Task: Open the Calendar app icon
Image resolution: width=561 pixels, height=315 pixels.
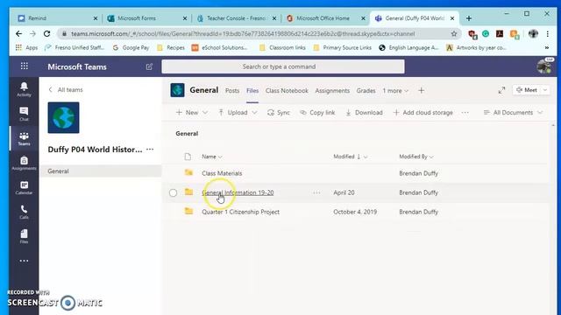Action: point(24,187)
